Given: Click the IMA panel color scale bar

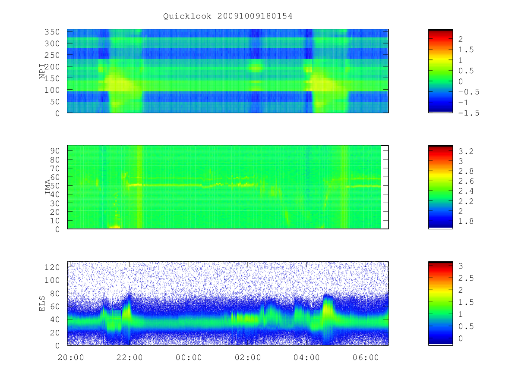Looking at the screenshot, I should point(440,187).
